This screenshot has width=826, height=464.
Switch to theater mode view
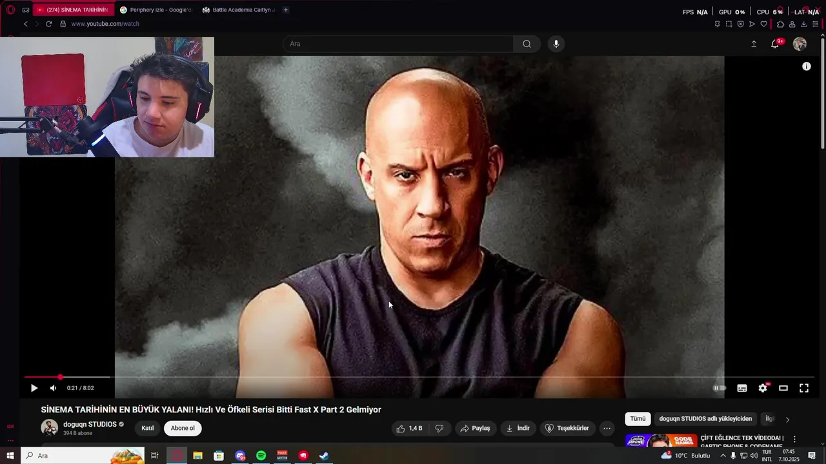[783, 388]
